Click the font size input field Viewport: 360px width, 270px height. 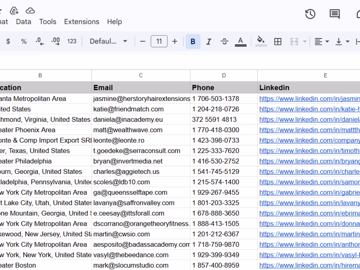pos(159,42)
